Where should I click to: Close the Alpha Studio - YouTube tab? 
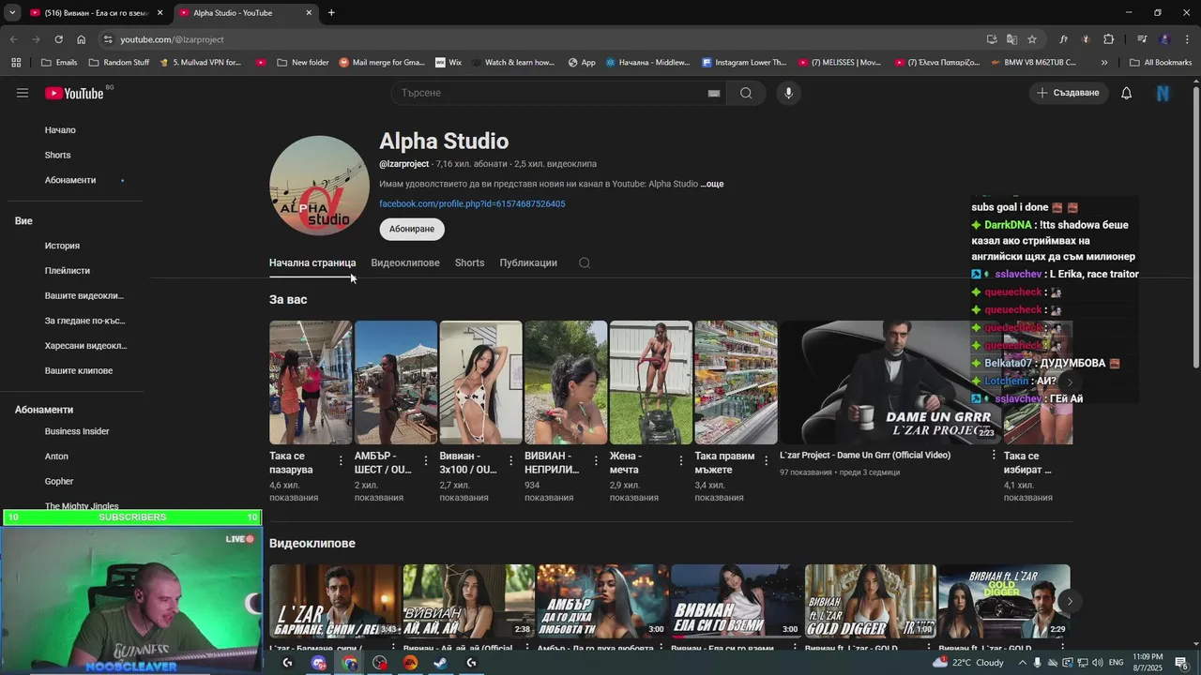pyautogui.click(x=309, y=13)
